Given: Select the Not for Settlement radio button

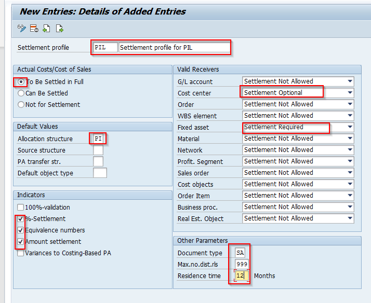Looking at the screenshot, I should tap(21, 105).
